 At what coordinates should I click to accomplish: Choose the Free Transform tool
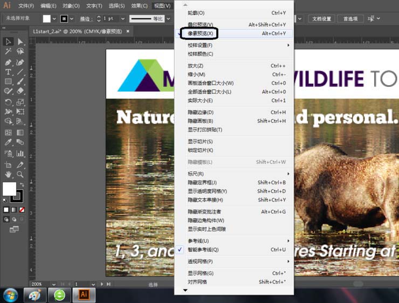coord(20,112)
